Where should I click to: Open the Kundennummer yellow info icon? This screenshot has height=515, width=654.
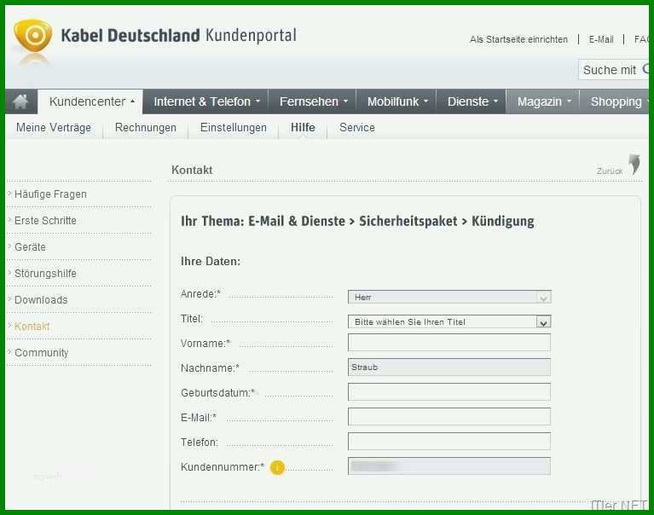click(x=277, y=467)
